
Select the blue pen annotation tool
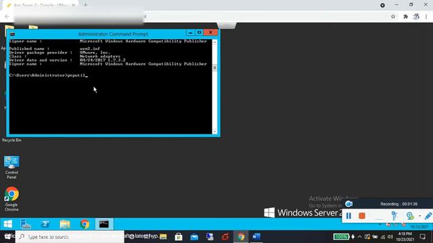click(428, 216)
